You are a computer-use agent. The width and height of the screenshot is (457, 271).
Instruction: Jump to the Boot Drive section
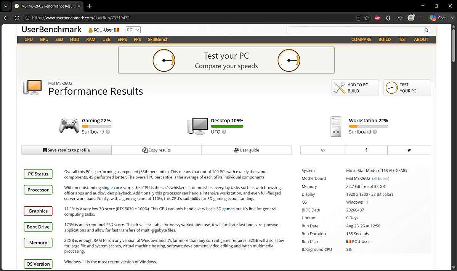point(38,227)
